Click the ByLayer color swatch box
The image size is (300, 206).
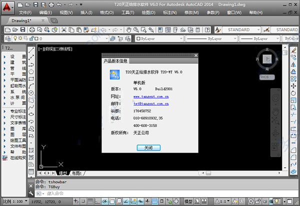pyautogui.click(x=138, y=38)
